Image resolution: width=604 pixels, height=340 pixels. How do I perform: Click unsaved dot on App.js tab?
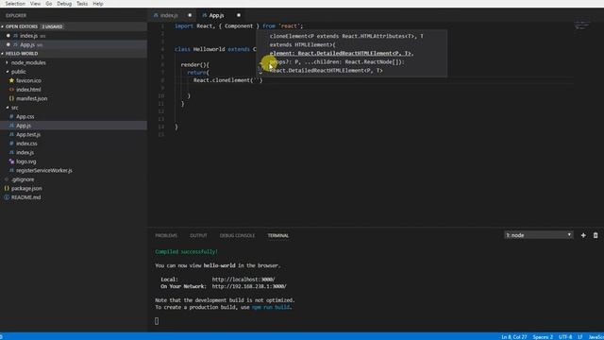[239, 15]
